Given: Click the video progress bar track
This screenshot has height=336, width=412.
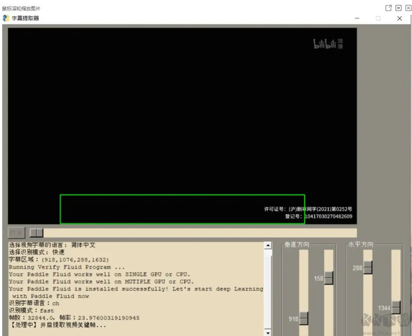Looking at the screenshot, I should pos(197,233).
